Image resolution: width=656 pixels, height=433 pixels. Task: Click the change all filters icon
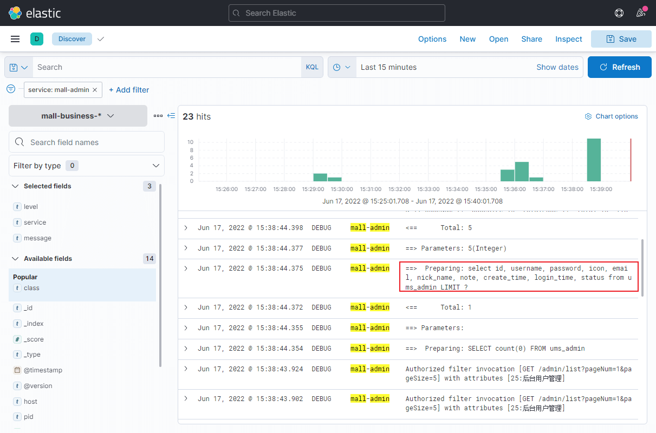pyautogui.click(x=11, y=89)
